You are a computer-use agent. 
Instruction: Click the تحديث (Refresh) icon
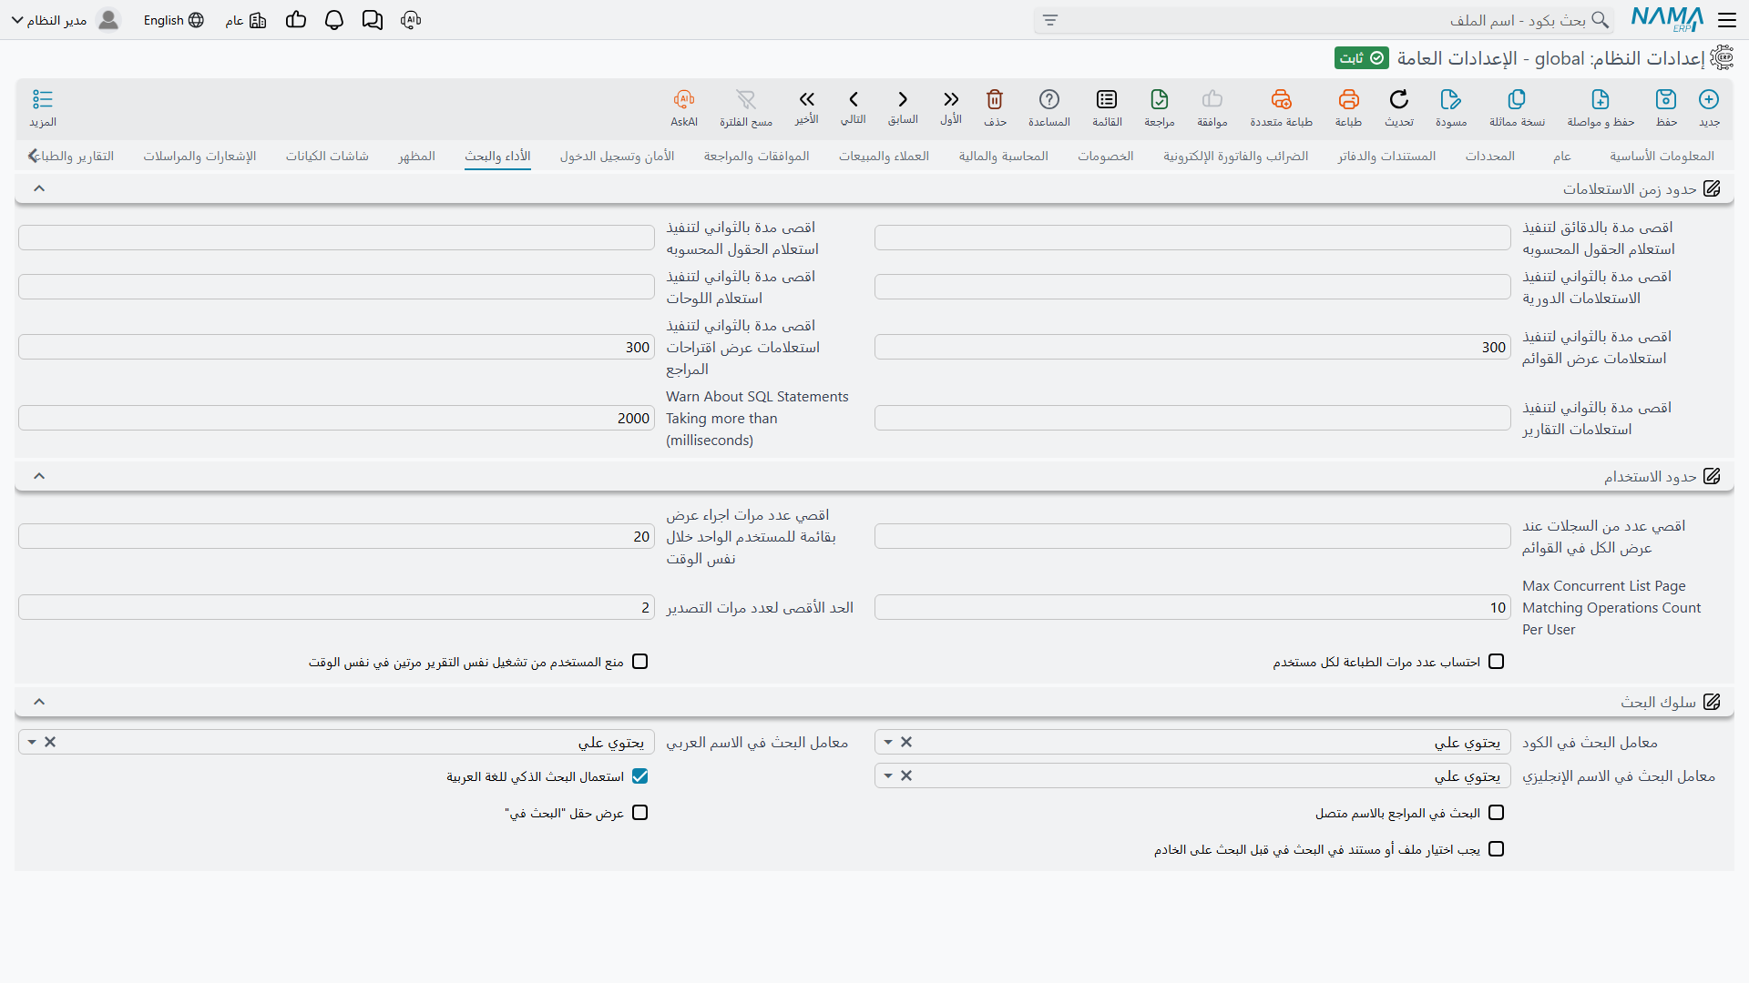1399,99
